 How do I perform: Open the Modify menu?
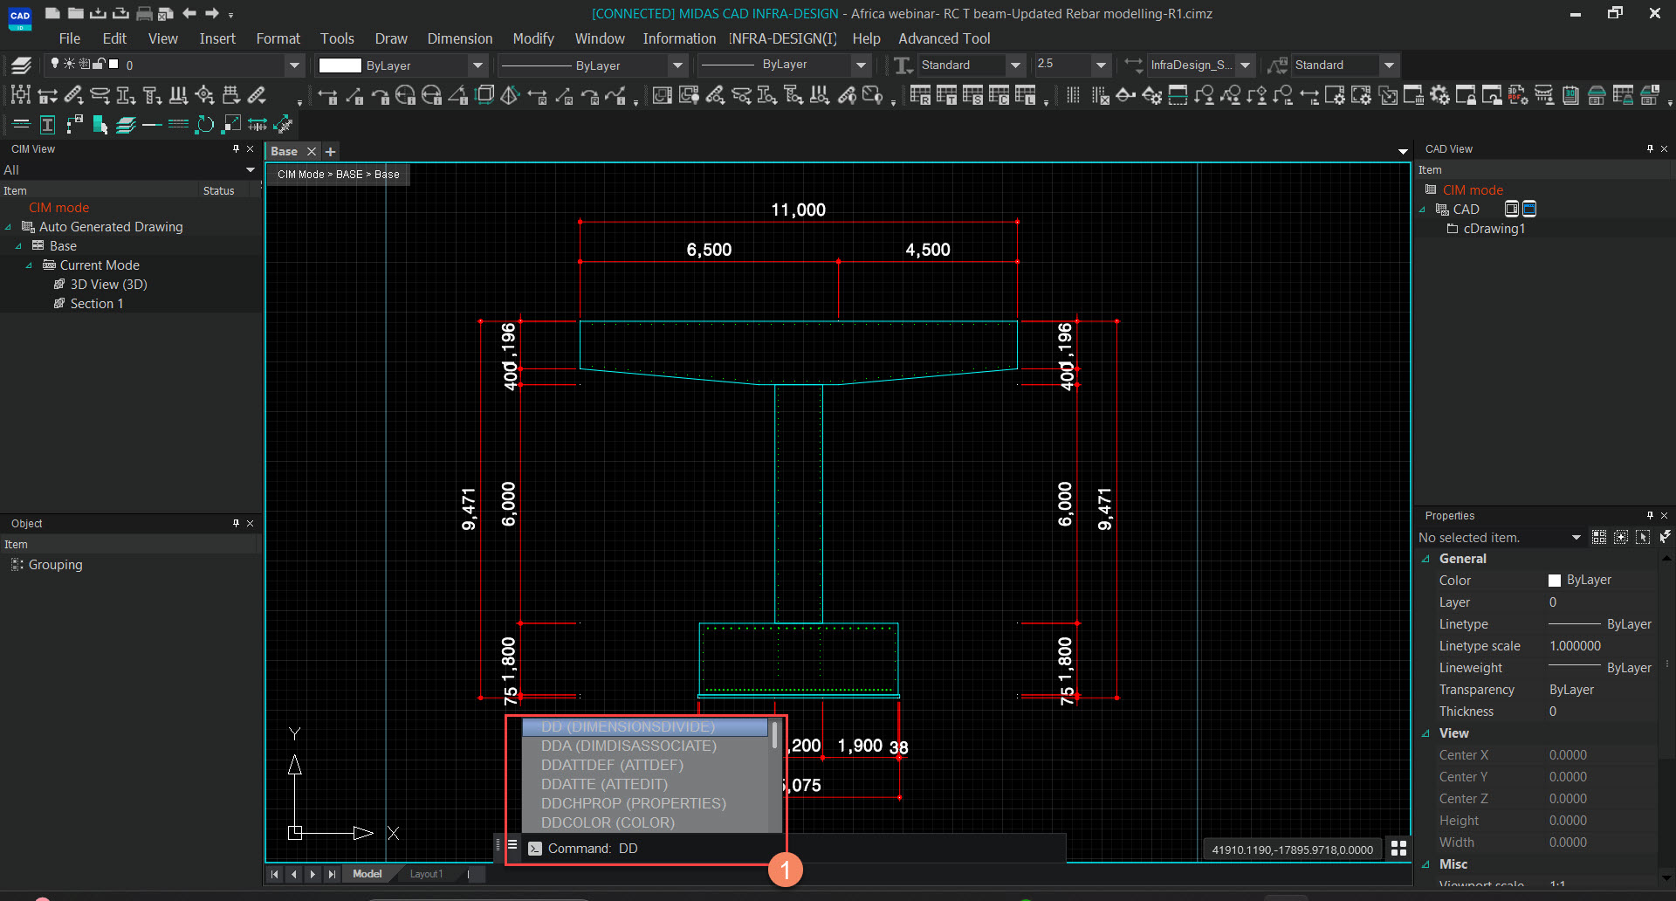point(533,38)
